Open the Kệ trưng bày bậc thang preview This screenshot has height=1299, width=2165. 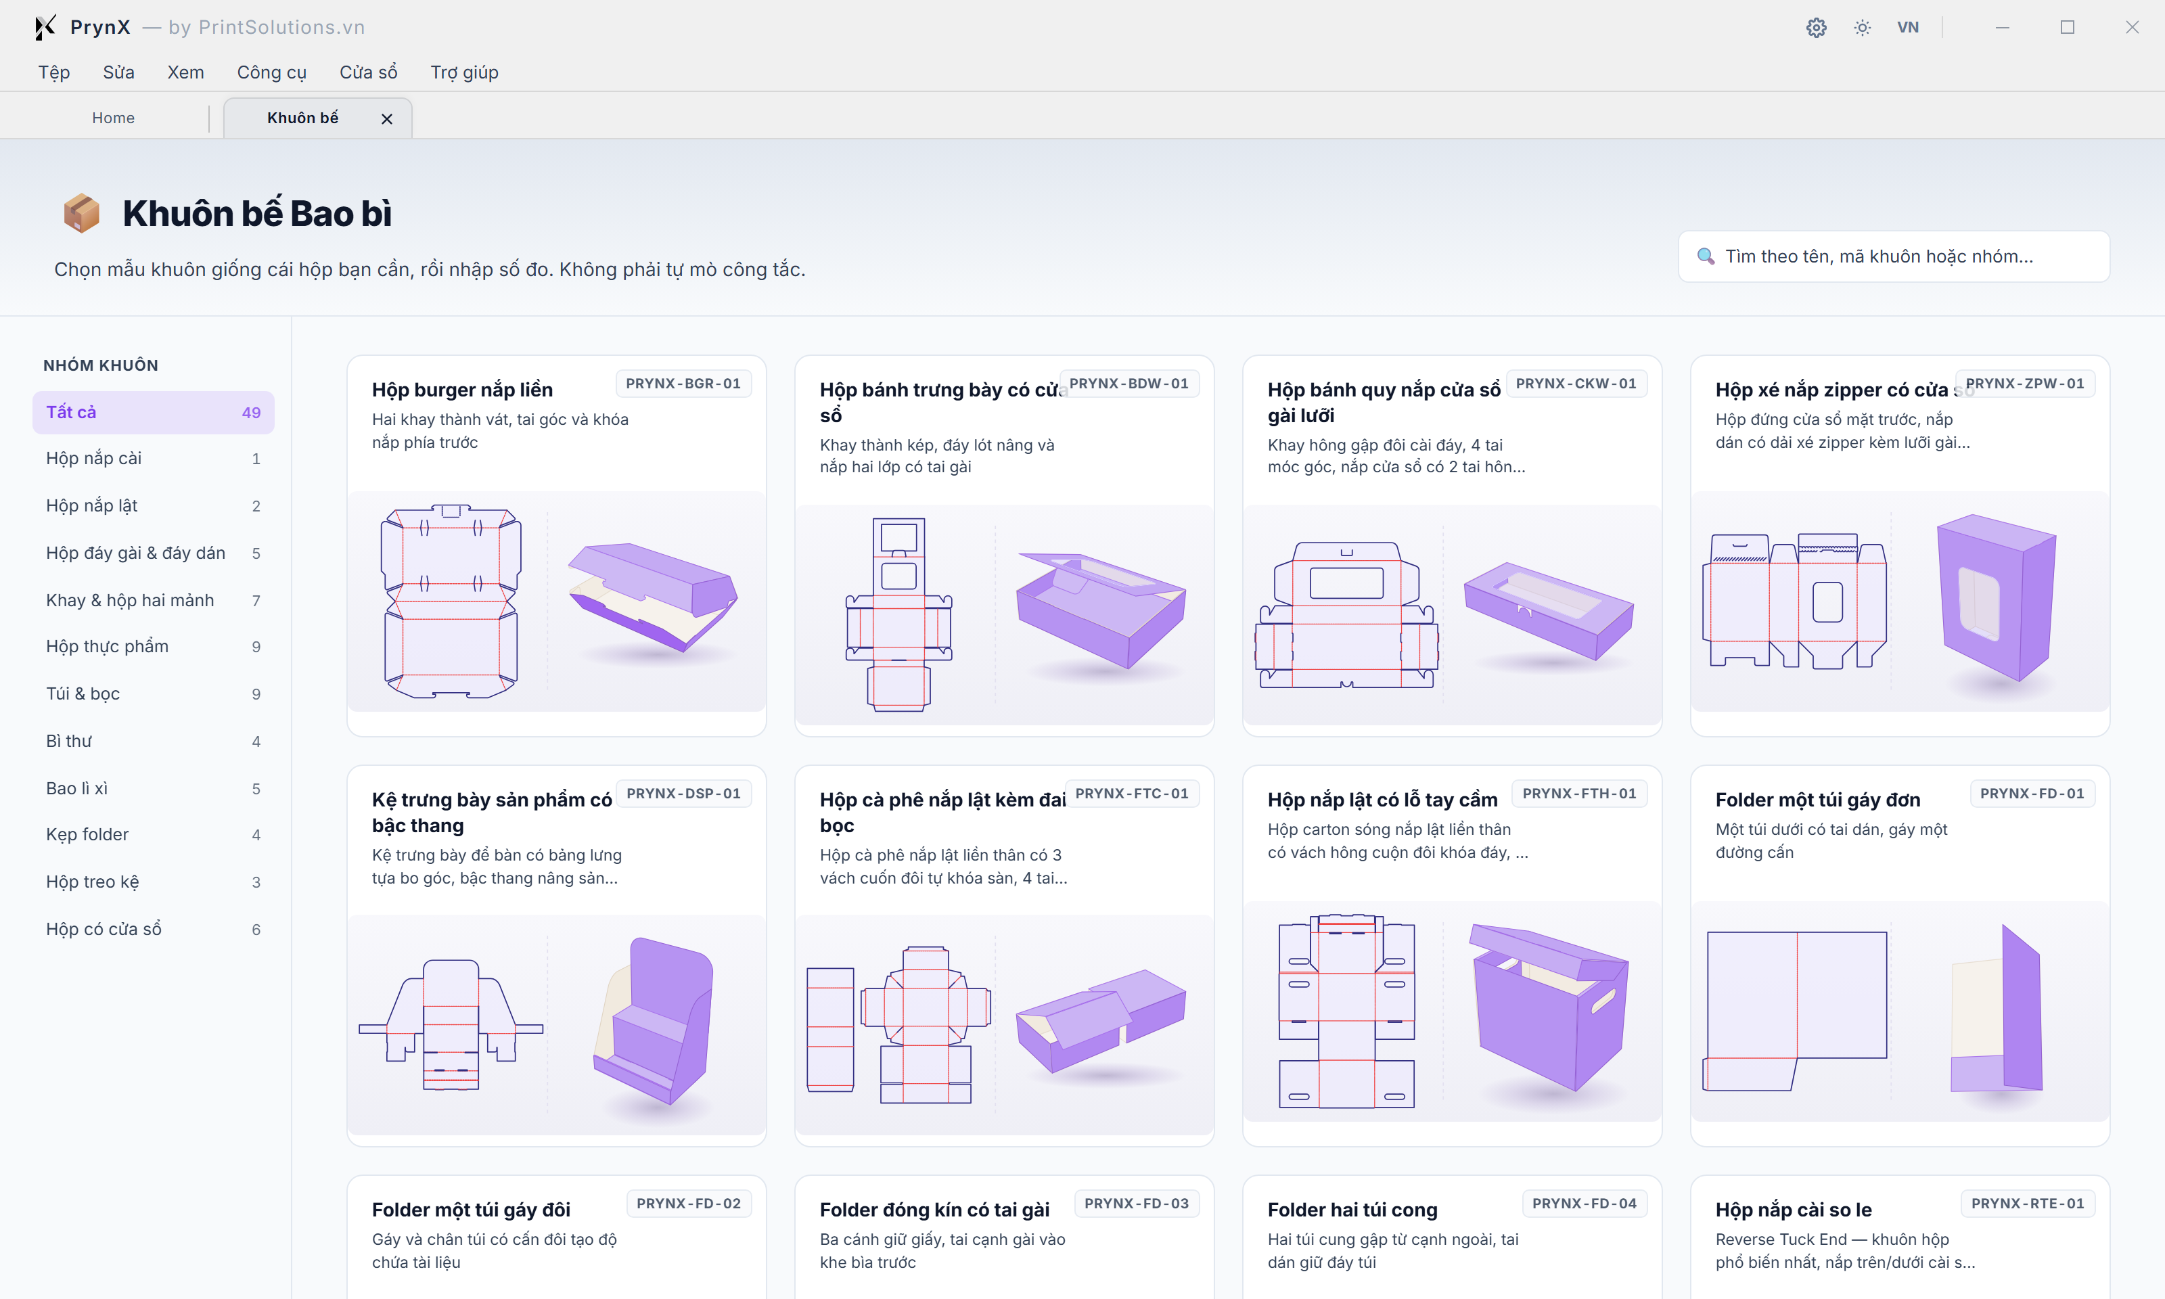[557, 1024]
